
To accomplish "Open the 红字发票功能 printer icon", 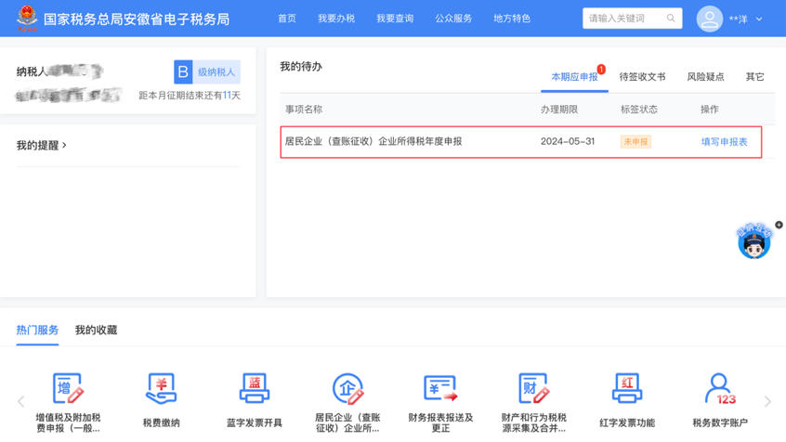I will [627, 389].
